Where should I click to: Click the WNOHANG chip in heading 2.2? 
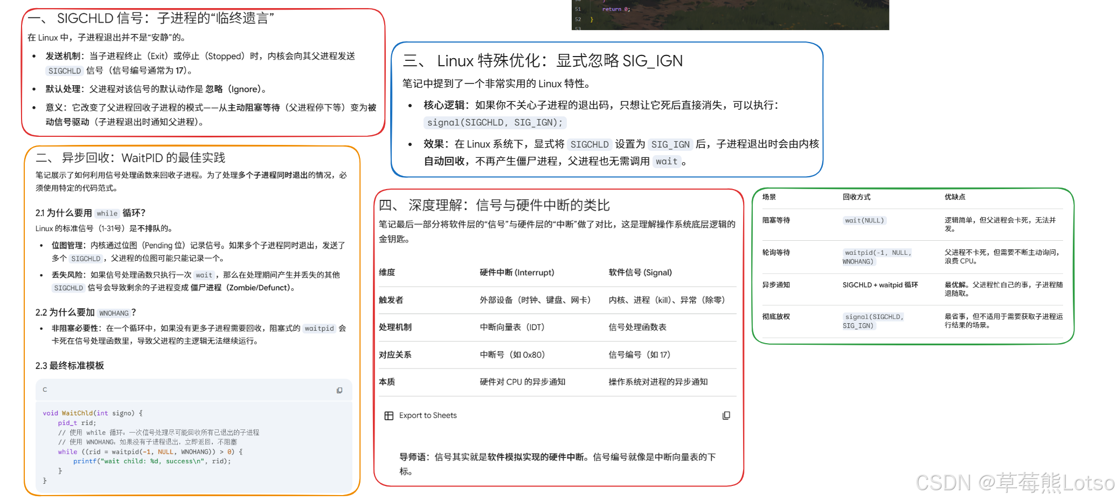(114, 313)
